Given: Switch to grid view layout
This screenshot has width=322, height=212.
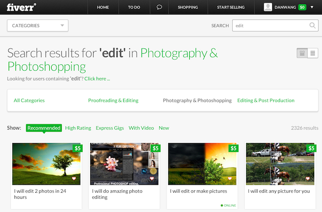Looking at the screenshot, I should [x=302, y=53].
